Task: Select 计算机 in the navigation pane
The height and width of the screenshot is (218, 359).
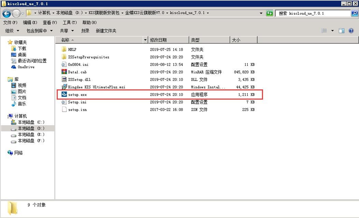Action: point(21,116)
